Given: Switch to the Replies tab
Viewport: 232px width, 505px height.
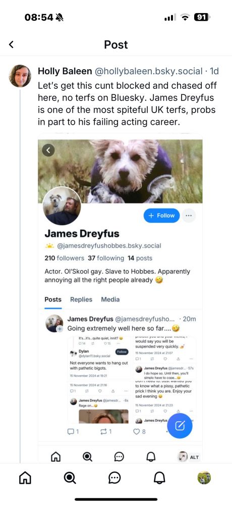Looking at the screenshot, I should point(81,299).
